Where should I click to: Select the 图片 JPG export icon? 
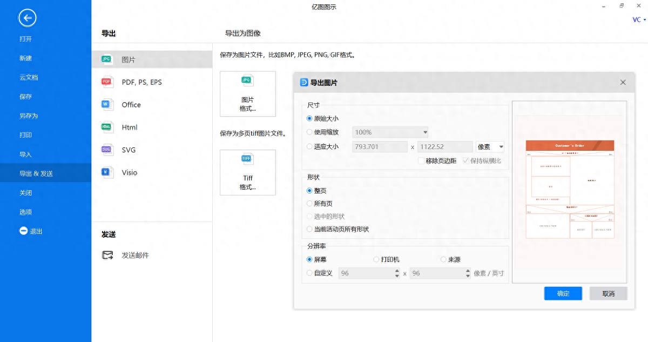[x=107, y=59]
